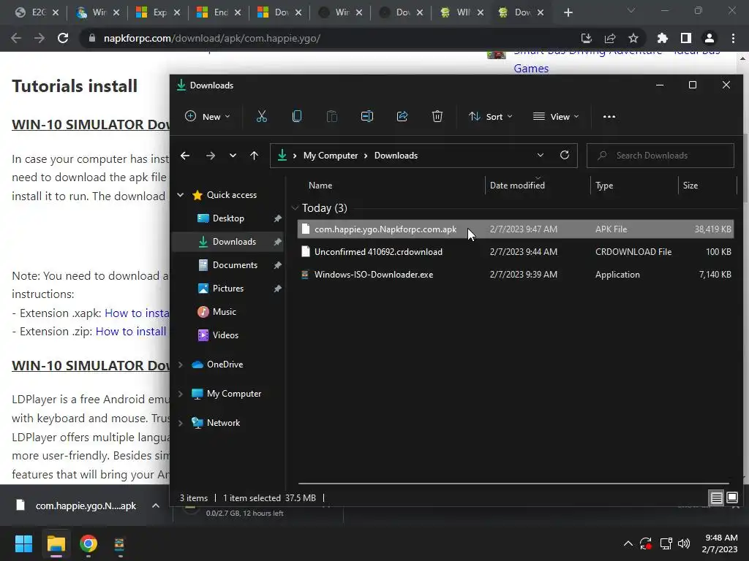Sort by Size column header
This screenshot has height=561, width=749.
coord(690,185)
